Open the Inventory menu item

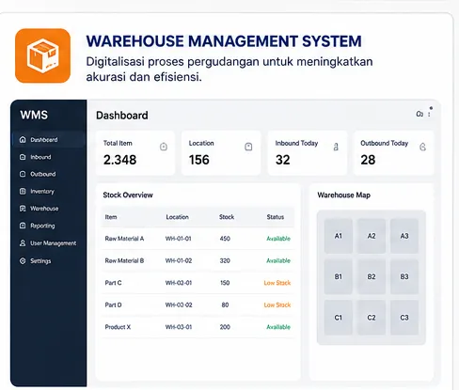(x=42, y=191)
